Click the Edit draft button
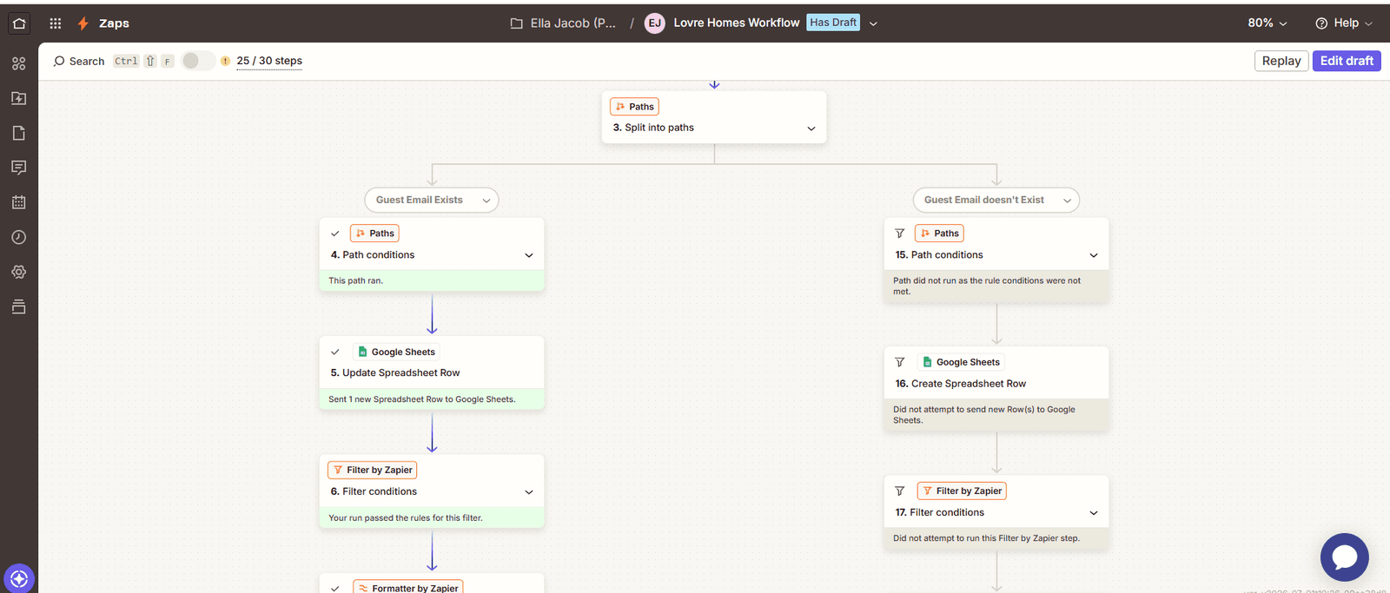 [1347, 61]
